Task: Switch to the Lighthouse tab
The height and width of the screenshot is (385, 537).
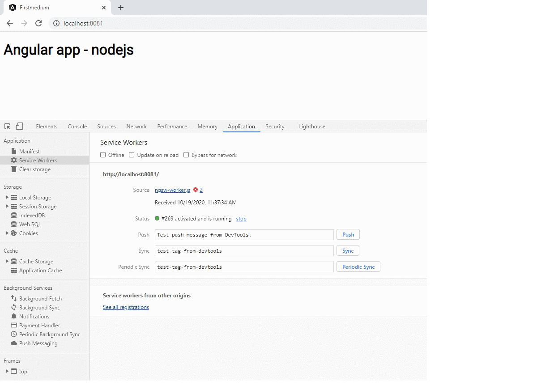Action: (312, 127)
